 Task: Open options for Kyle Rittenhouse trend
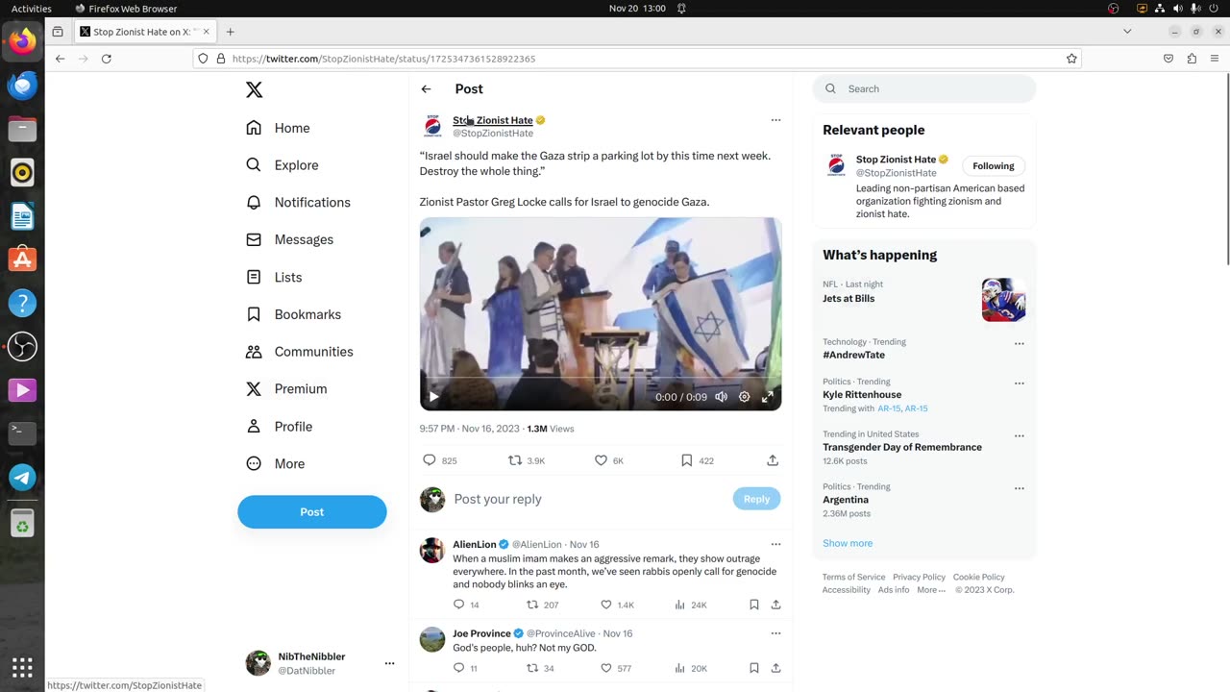pos(1020,383)
